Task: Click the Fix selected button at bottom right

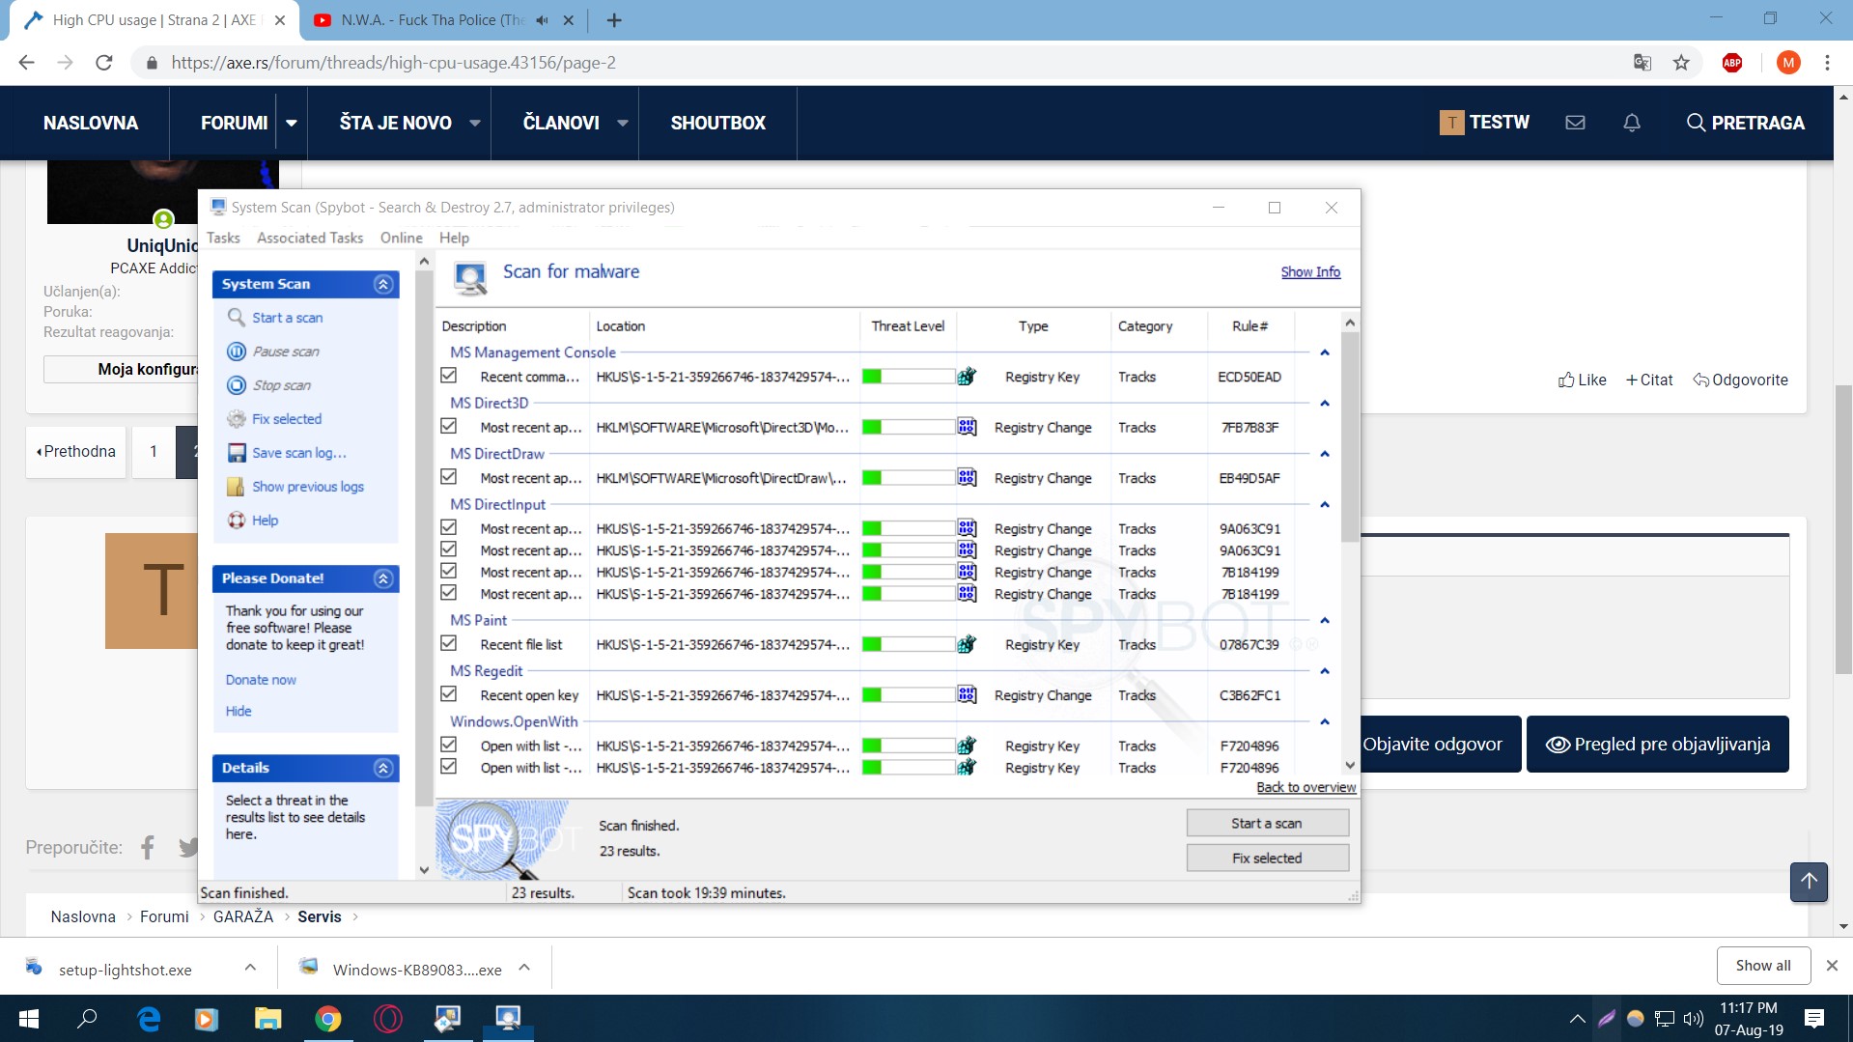Action: pyautogui.click(x=1267, y=858)
